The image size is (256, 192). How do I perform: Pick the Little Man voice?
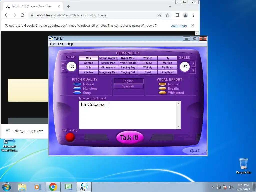88,72
